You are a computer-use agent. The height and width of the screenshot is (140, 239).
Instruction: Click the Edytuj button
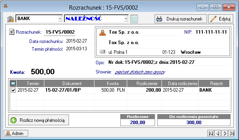pyautogui.click(x=220, y=19)
